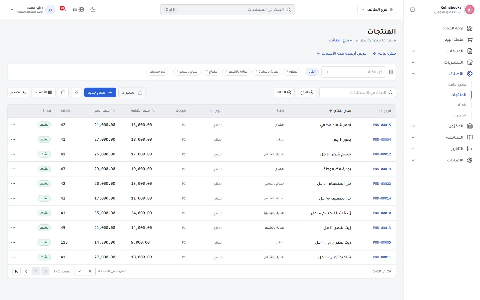Expand المبيعات sidebar section chevron
480x300 pixels.
(x=413, y=51)
